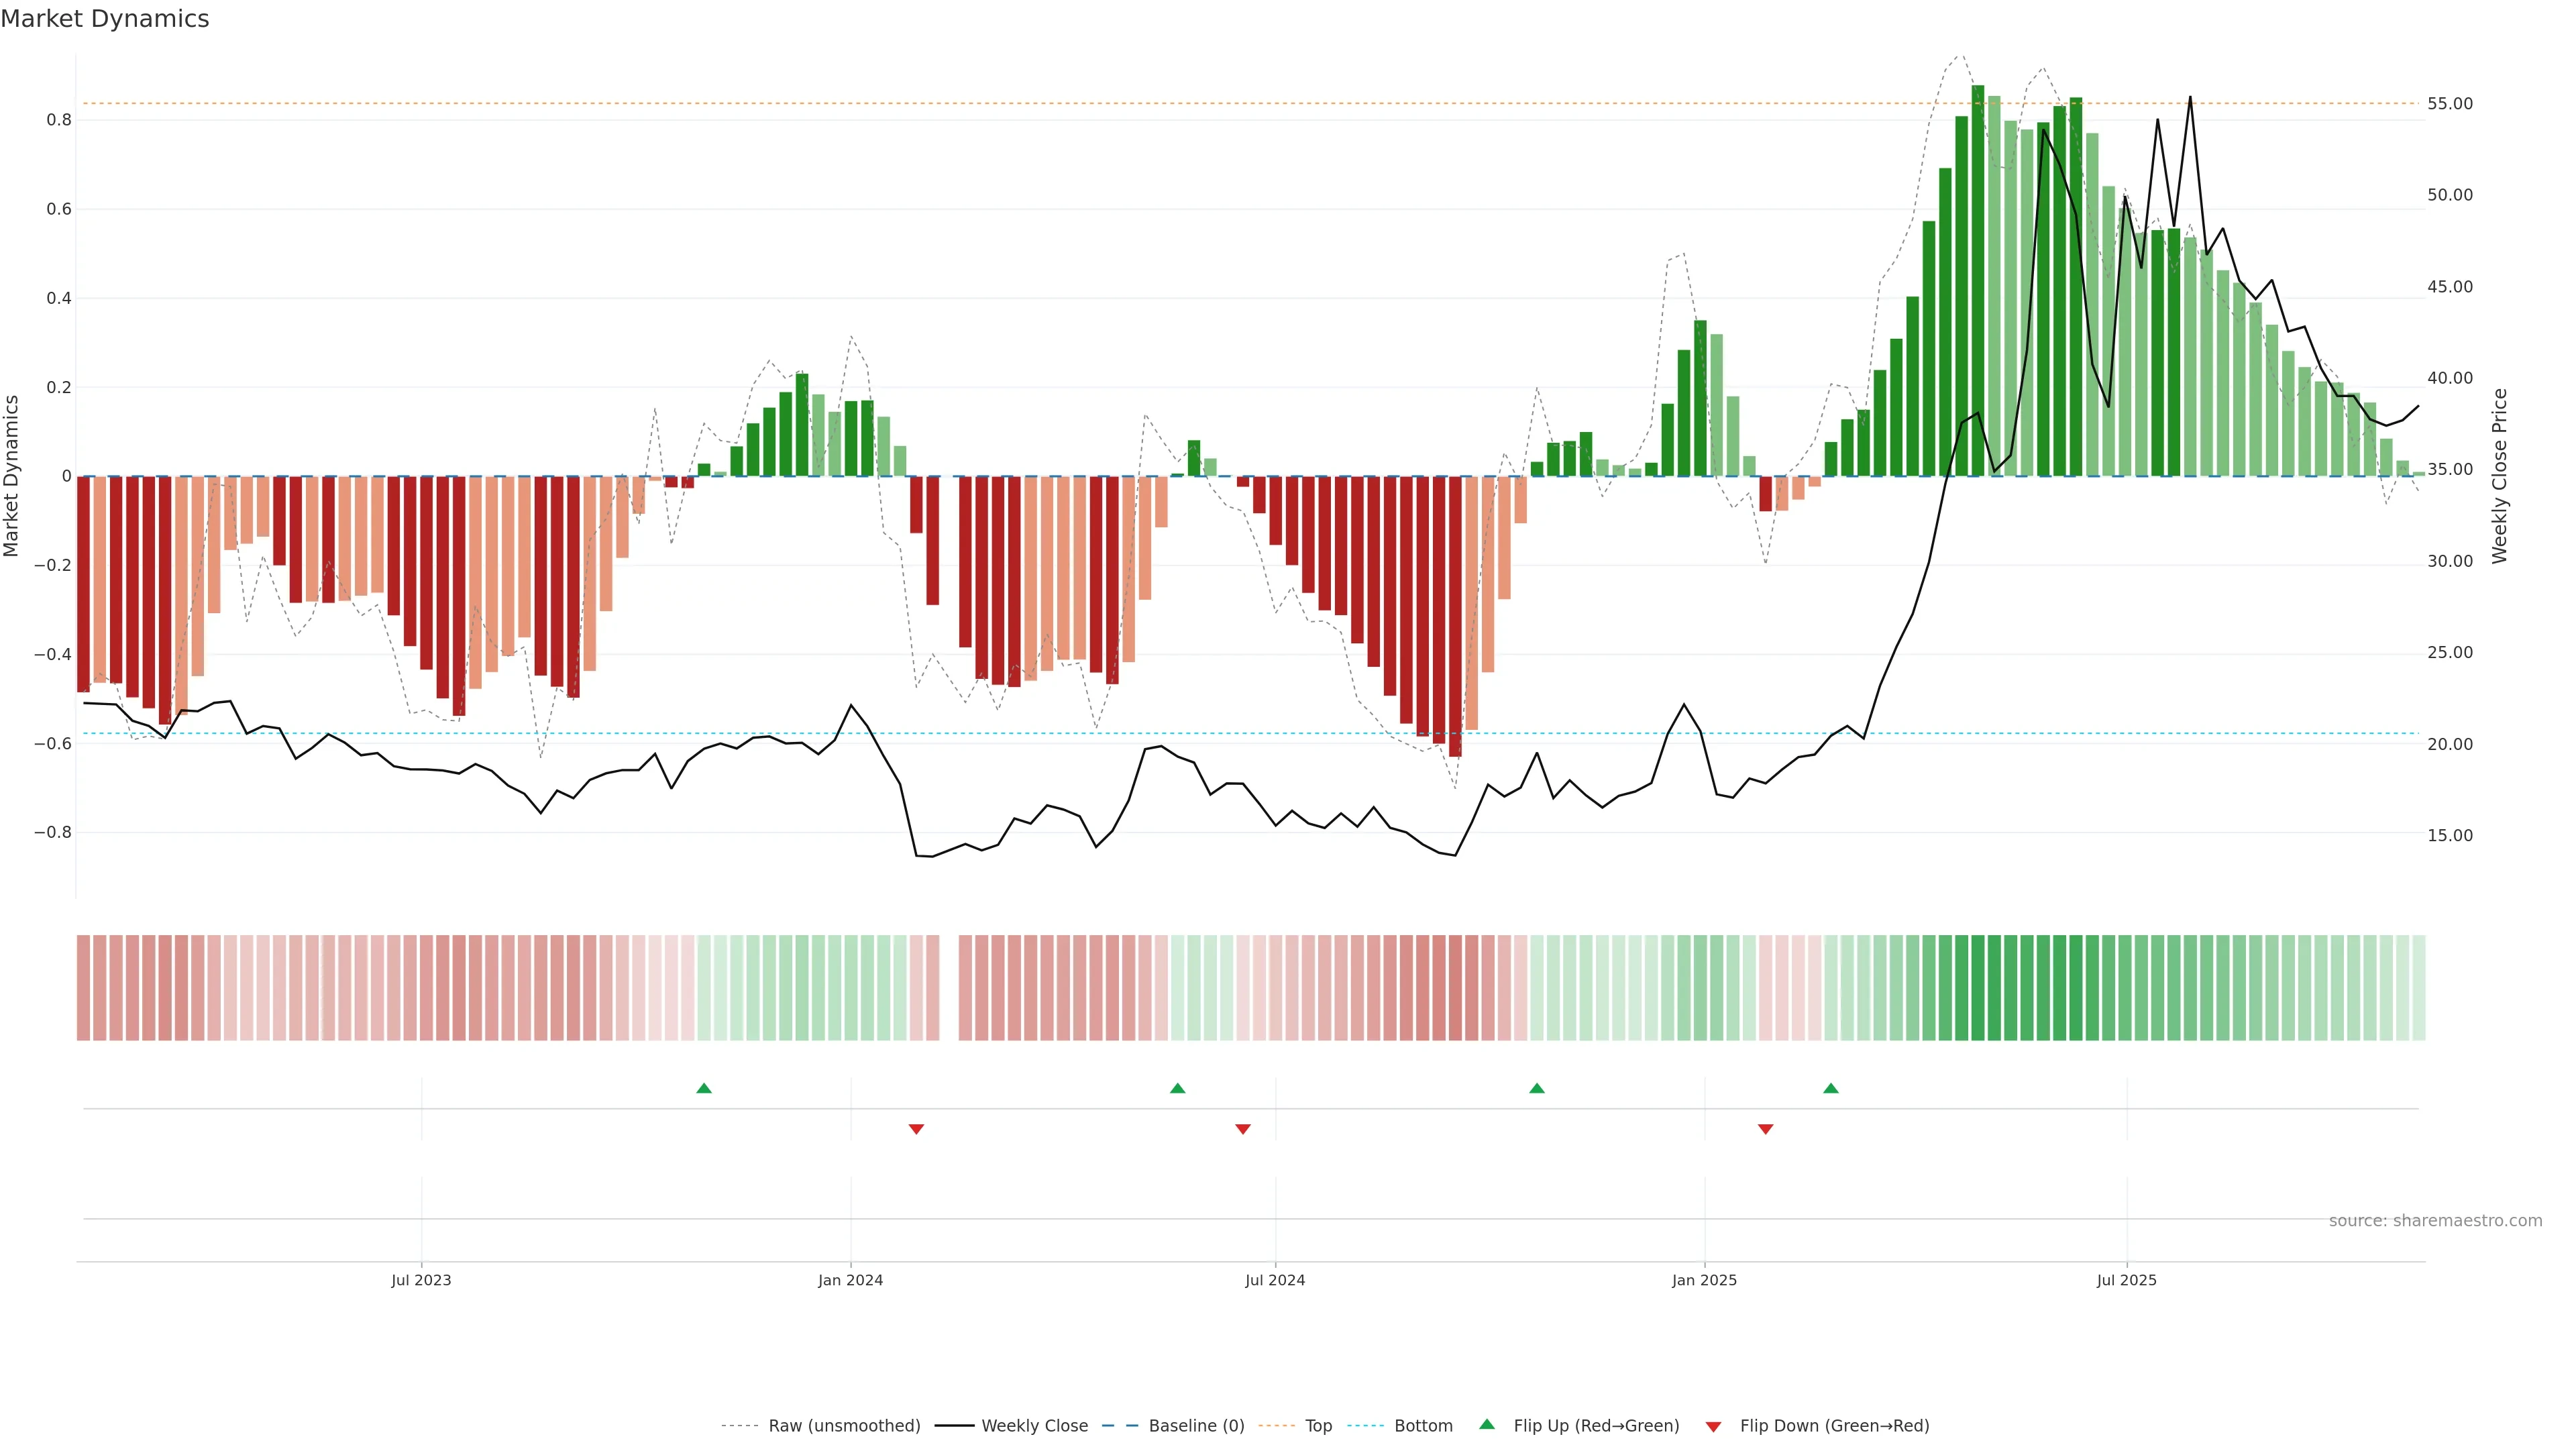The image size is (2576, 1449).
Task: Click the red flip-down marker just after Jan 2024
Action: tap(916, 1129)
